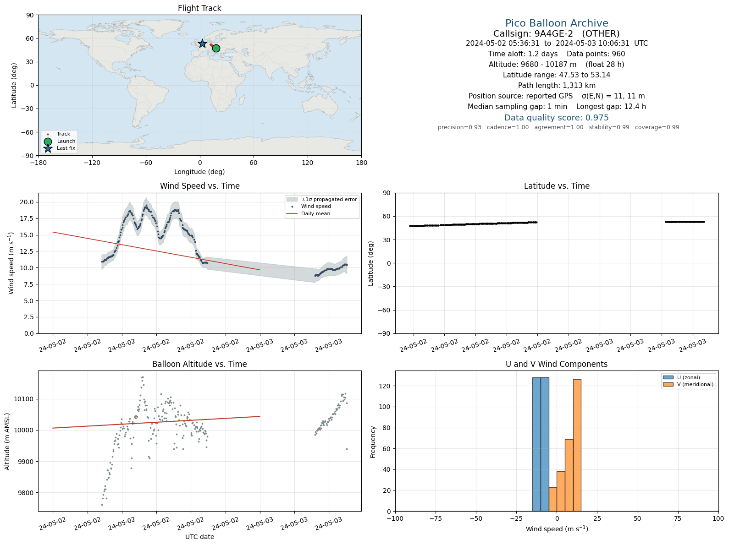
Task: Click the "UTC date" axis label
Action: click(x=199, y=537)
